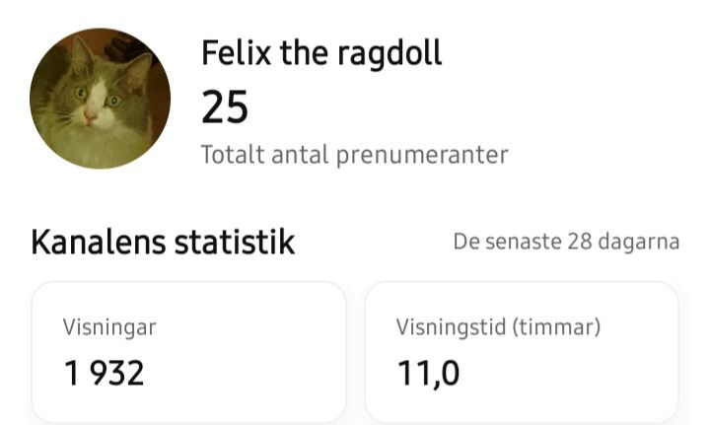Select the Totalt antal prenumeranter label
Screen dimensions: 709x425
(x=354, y=155)
